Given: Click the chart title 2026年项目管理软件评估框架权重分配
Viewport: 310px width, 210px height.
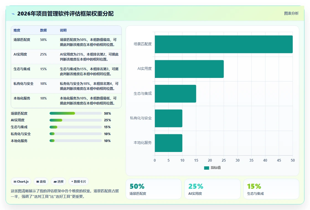Looking at the screenshot, I should 65,14.
